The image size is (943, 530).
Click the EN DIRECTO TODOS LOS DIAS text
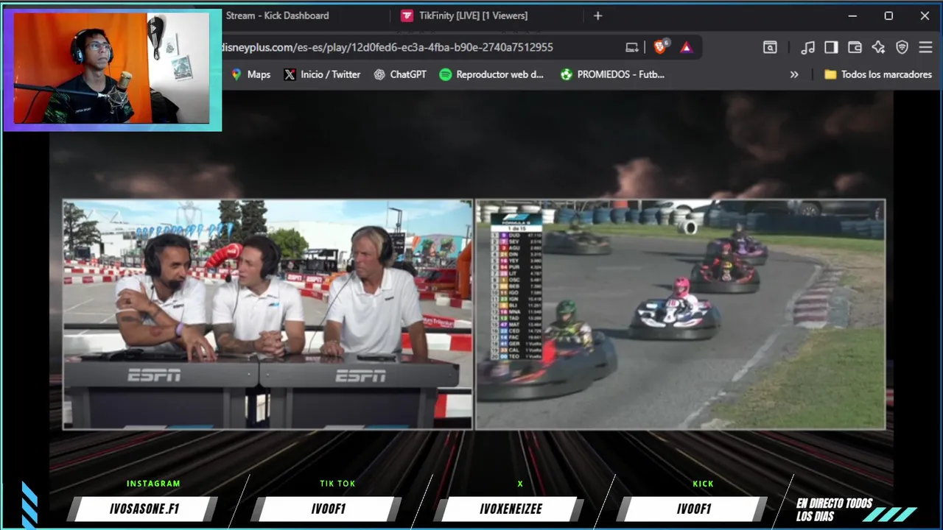[x=834, y=509]
